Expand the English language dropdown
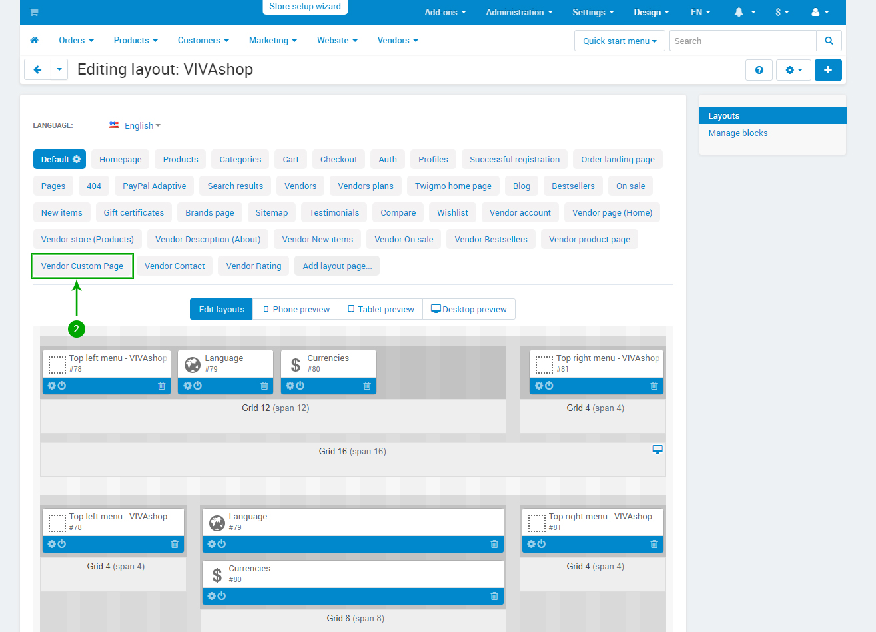 pyautogui.click(x=141, y=125)
